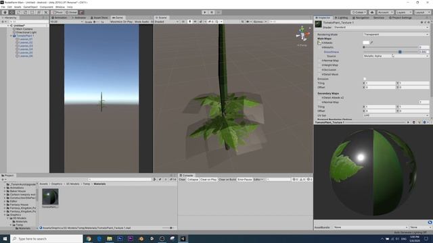
Task: Click the scene orientation gizmo
Action: tap(302, 34)
